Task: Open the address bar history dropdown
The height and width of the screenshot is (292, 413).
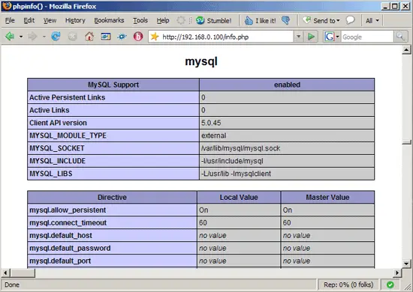Action: [x=298, y=37]
